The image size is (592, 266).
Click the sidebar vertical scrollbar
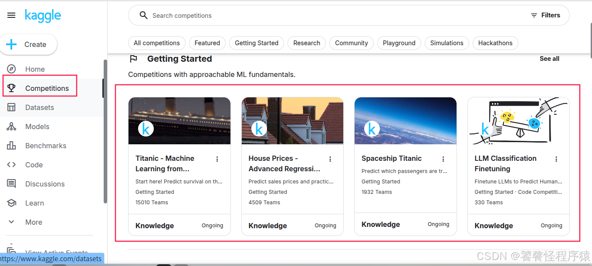pos(105,131)
